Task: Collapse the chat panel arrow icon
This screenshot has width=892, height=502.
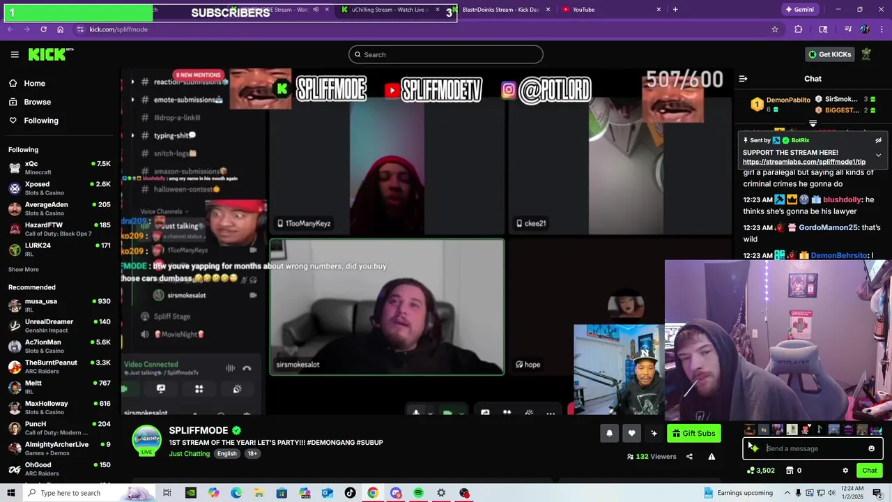Action: pyautogui.click(x=743, y=79)
